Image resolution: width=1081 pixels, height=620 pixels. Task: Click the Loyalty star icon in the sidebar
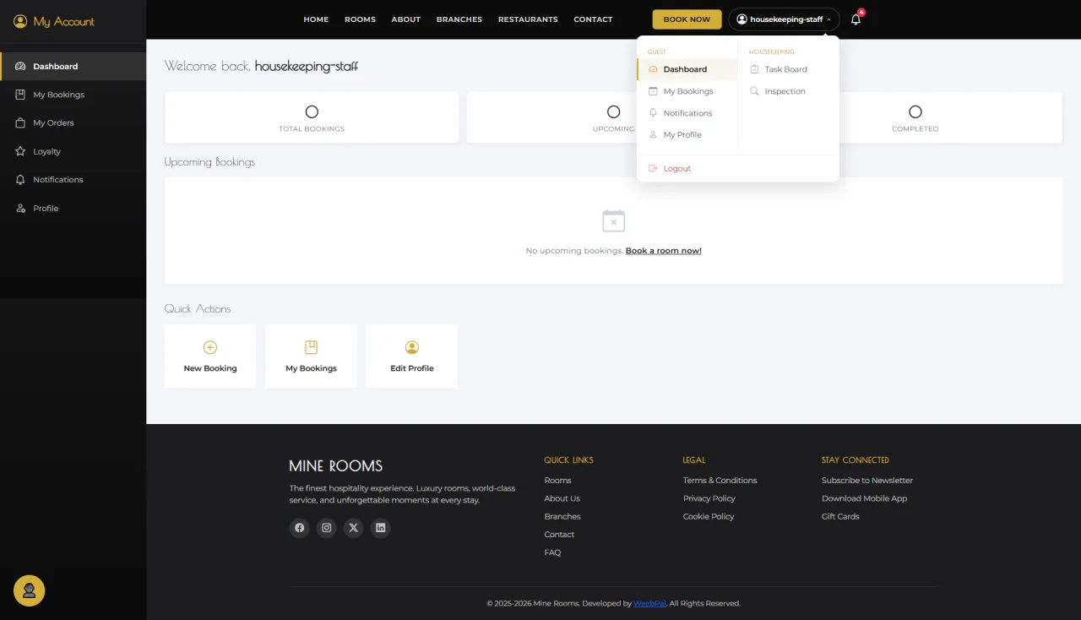coord(20,151)
